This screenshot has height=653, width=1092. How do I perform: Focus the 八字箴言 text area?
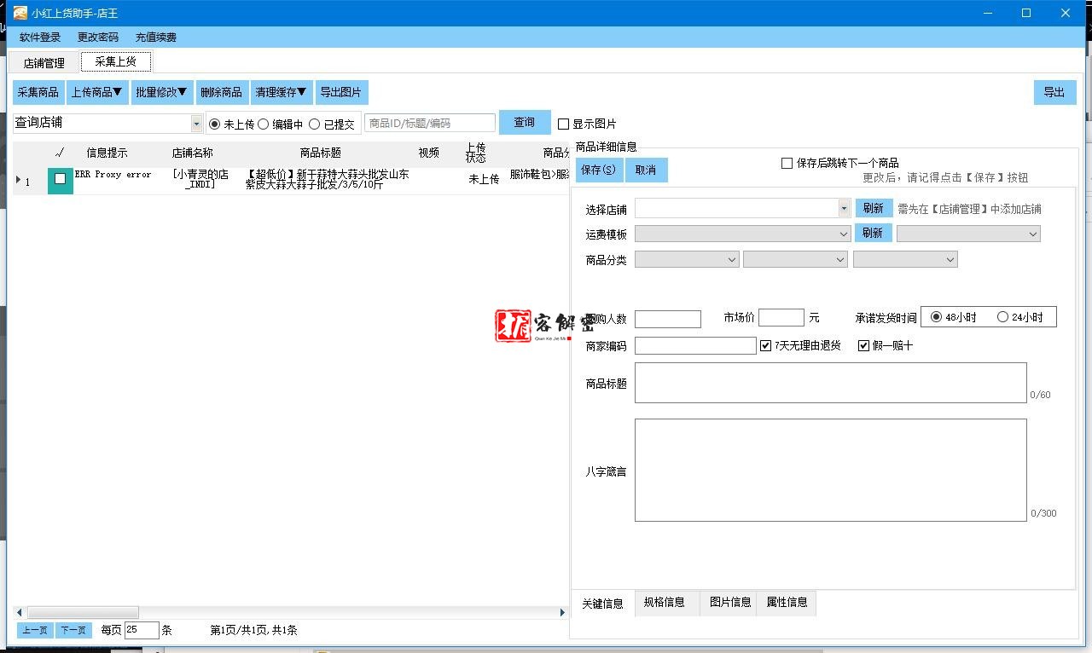pyautogui.click(x=831, y=470)
